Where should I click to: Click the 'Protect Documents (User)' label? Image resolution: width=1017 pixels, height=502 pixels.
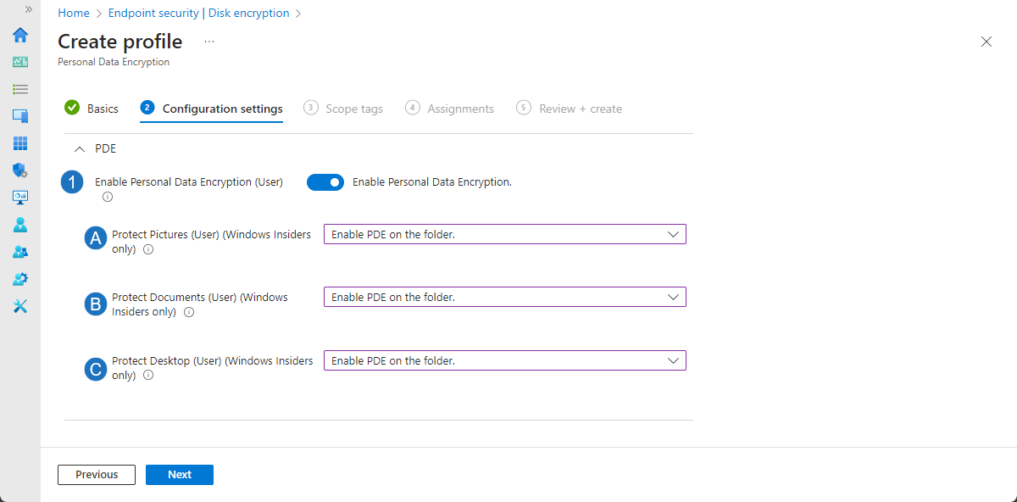pos(200,304)
